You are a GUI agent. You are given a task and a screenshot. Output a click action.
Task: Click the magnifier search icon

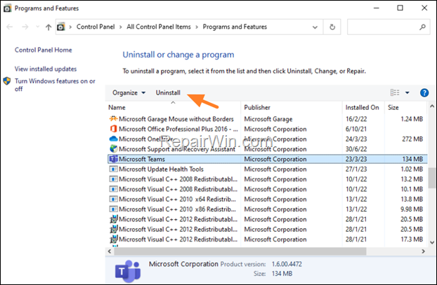click(x=422, y=27)
